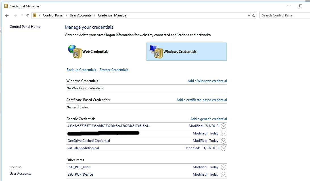Minimize the Credential Manager window
The image size is (310, 181).
pos(288,6)
